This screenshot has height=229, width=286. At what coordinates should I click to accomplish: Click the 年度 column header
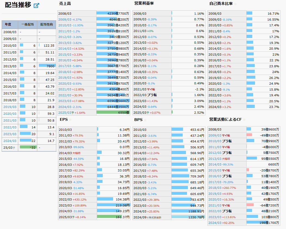[8, 24]
